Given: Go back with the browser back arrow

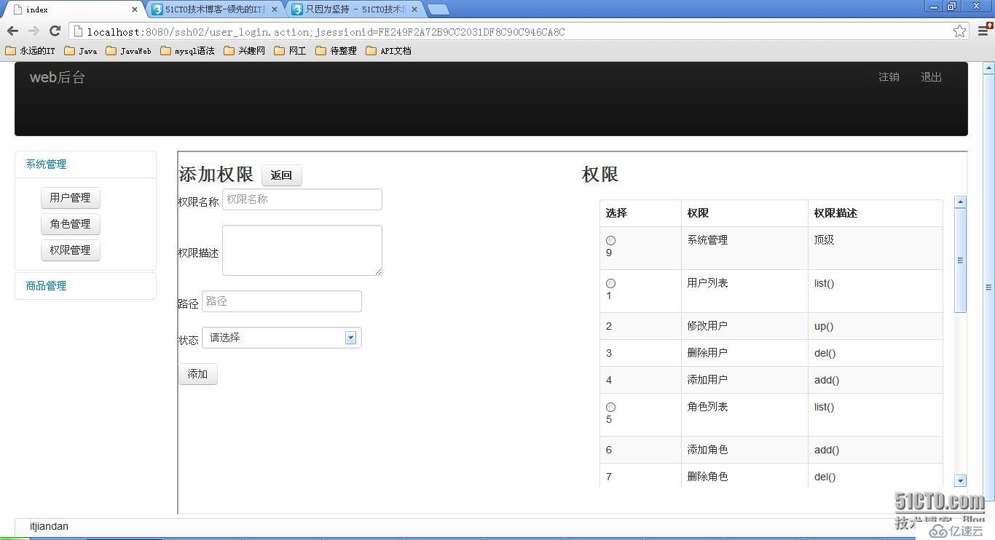Looking at the screenshot, I should click(12, 31).
